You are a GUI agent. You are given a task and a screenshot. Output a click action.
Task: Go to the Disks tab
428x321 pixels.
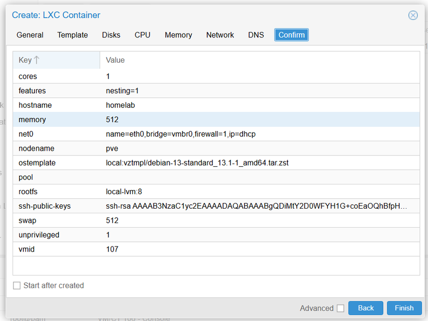point(111,35)
